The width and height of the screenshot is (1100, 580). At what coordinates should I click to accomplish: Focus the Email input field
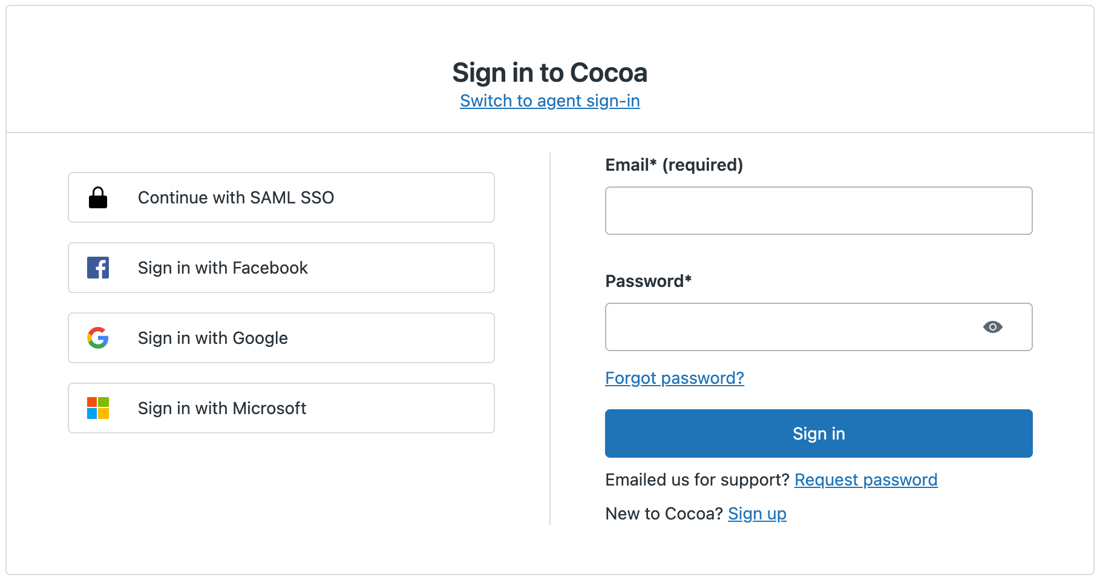(x=818, y=211)
